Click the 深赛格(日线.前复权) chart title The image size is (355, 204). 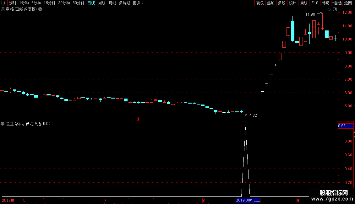click(19, 9)
